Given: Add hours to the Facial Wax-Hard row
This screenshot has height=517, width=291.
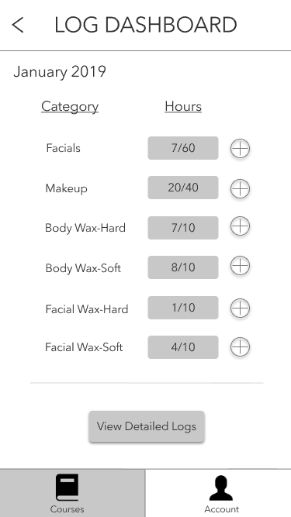Looking at the screenshot, I should (x=240, y=308).
